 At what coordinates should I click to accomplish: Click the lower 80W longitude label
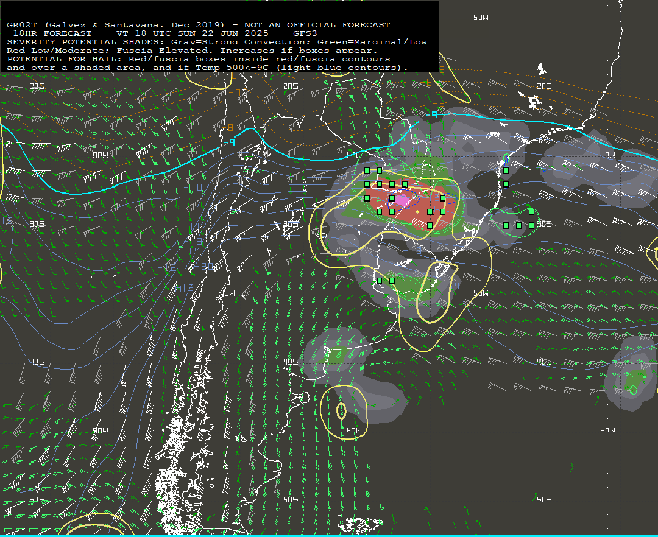pyautogui.click(x=101, y=430)
